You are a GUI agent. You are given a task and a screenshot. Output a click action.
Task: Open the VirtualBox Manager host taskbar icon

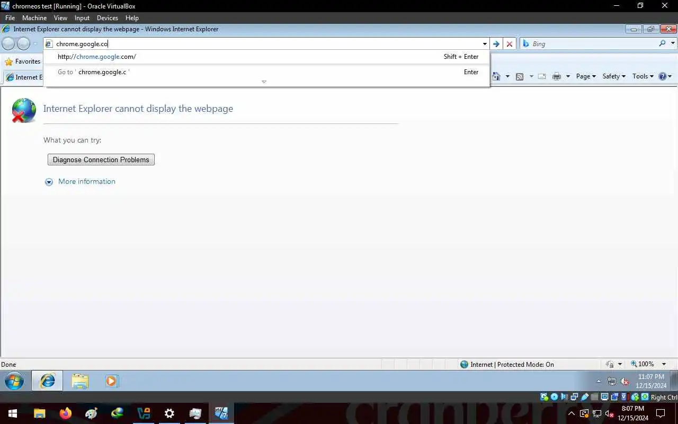click(x=144, y=413)
